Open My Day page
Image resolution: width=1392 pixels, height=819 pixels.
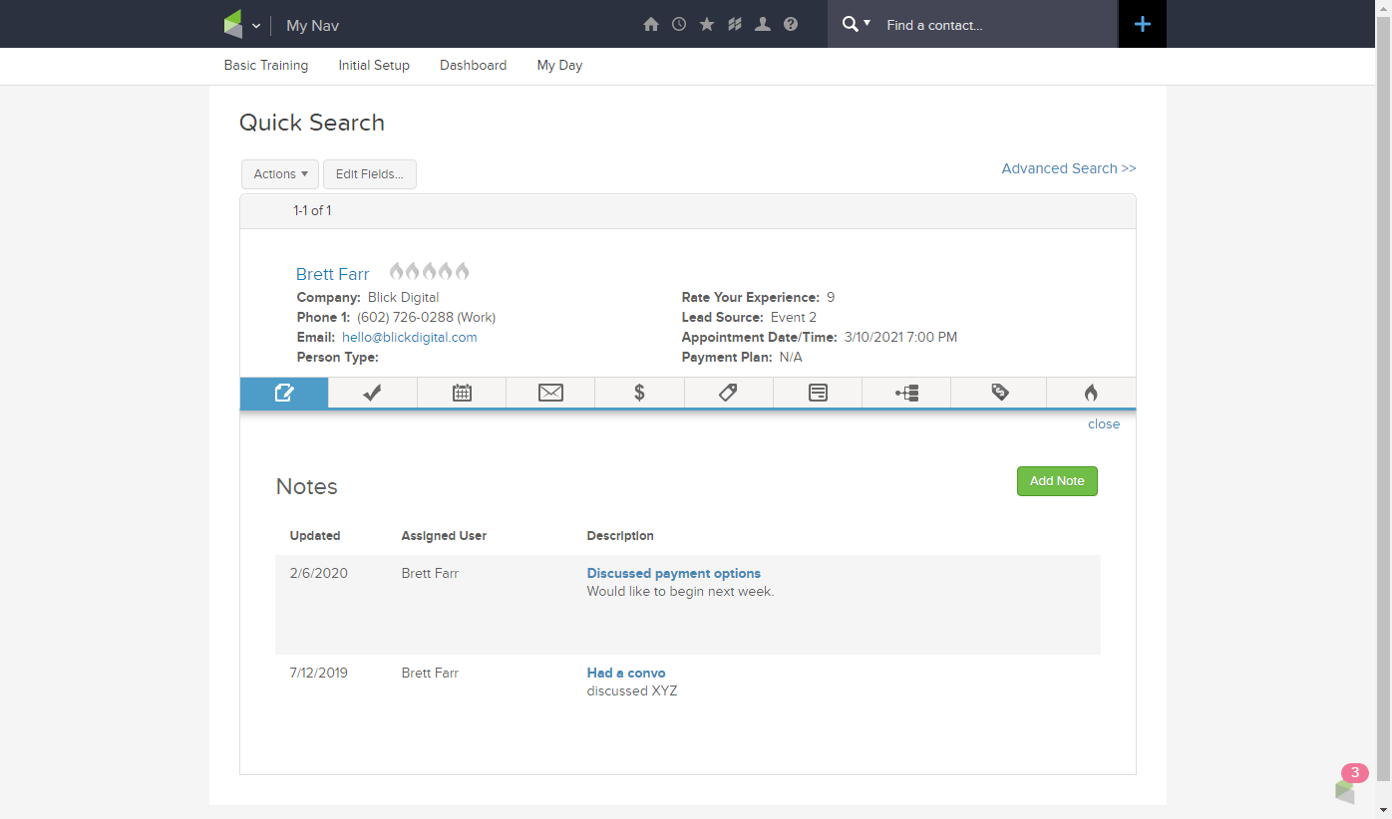point(559,65)
